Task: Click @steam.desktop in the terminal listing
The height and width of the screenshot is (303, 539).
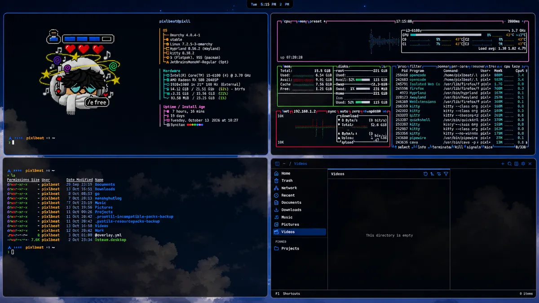Action: coord(110,240)
